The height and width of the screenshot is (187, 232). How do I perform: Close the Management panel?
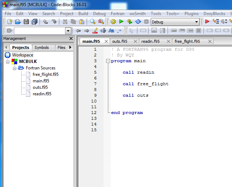[71, 38]
